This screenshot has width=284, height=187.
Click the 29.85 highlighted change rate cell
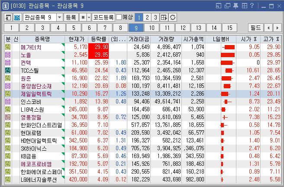click(x=99, y=55)
